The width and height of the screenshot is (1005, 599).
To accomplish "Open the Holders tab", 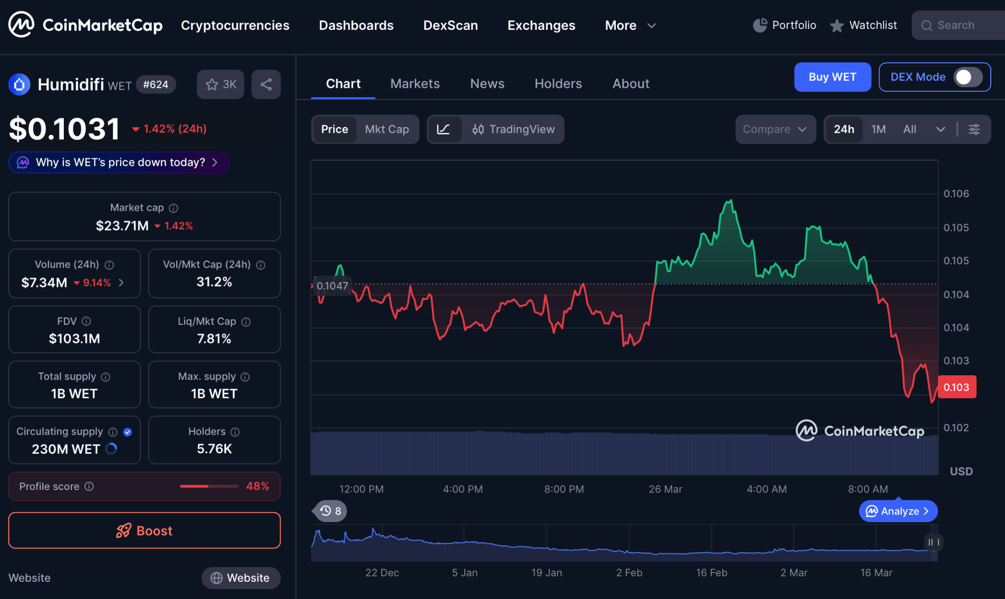I will [x=558, y=83].
